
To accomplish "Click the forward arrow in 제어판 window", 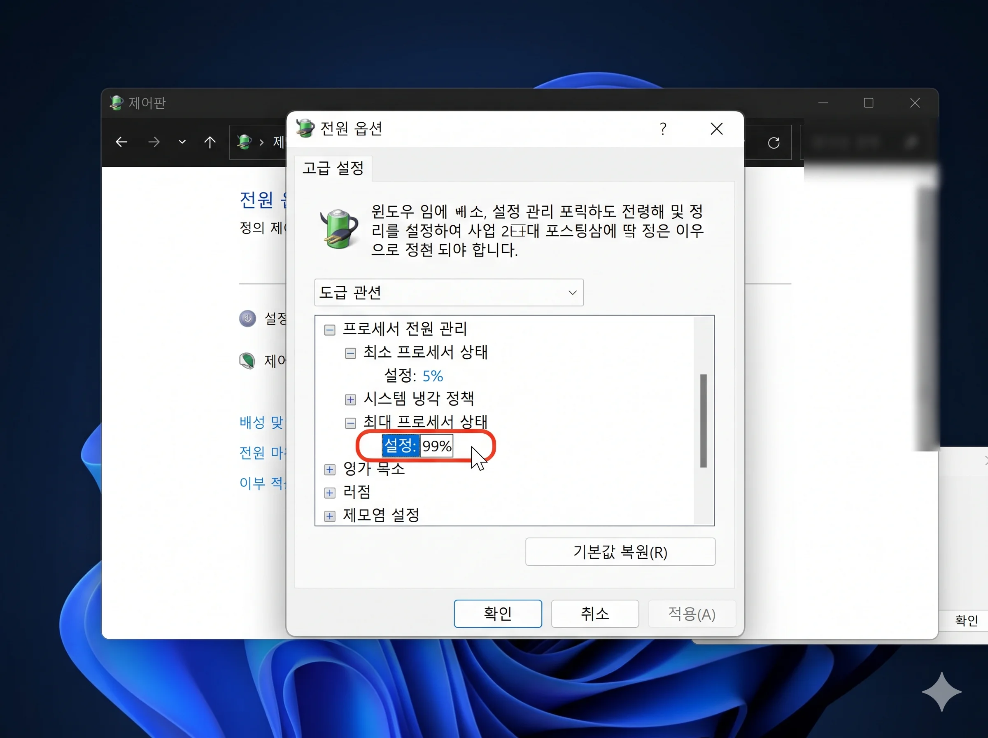I will coord(154,142).
